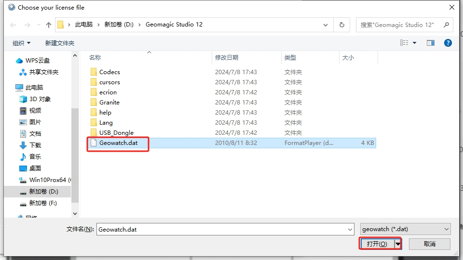Click Geomagic Studio 12 path segment

pyautogui.click(x=174, y=25)
